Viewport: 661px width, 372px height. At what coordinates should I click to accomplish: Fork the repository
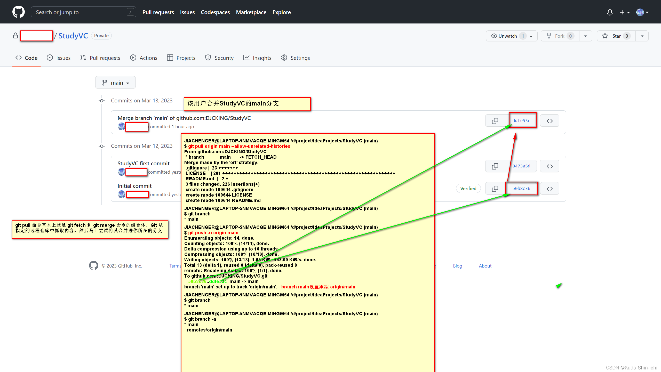click(x=560, y=36)
